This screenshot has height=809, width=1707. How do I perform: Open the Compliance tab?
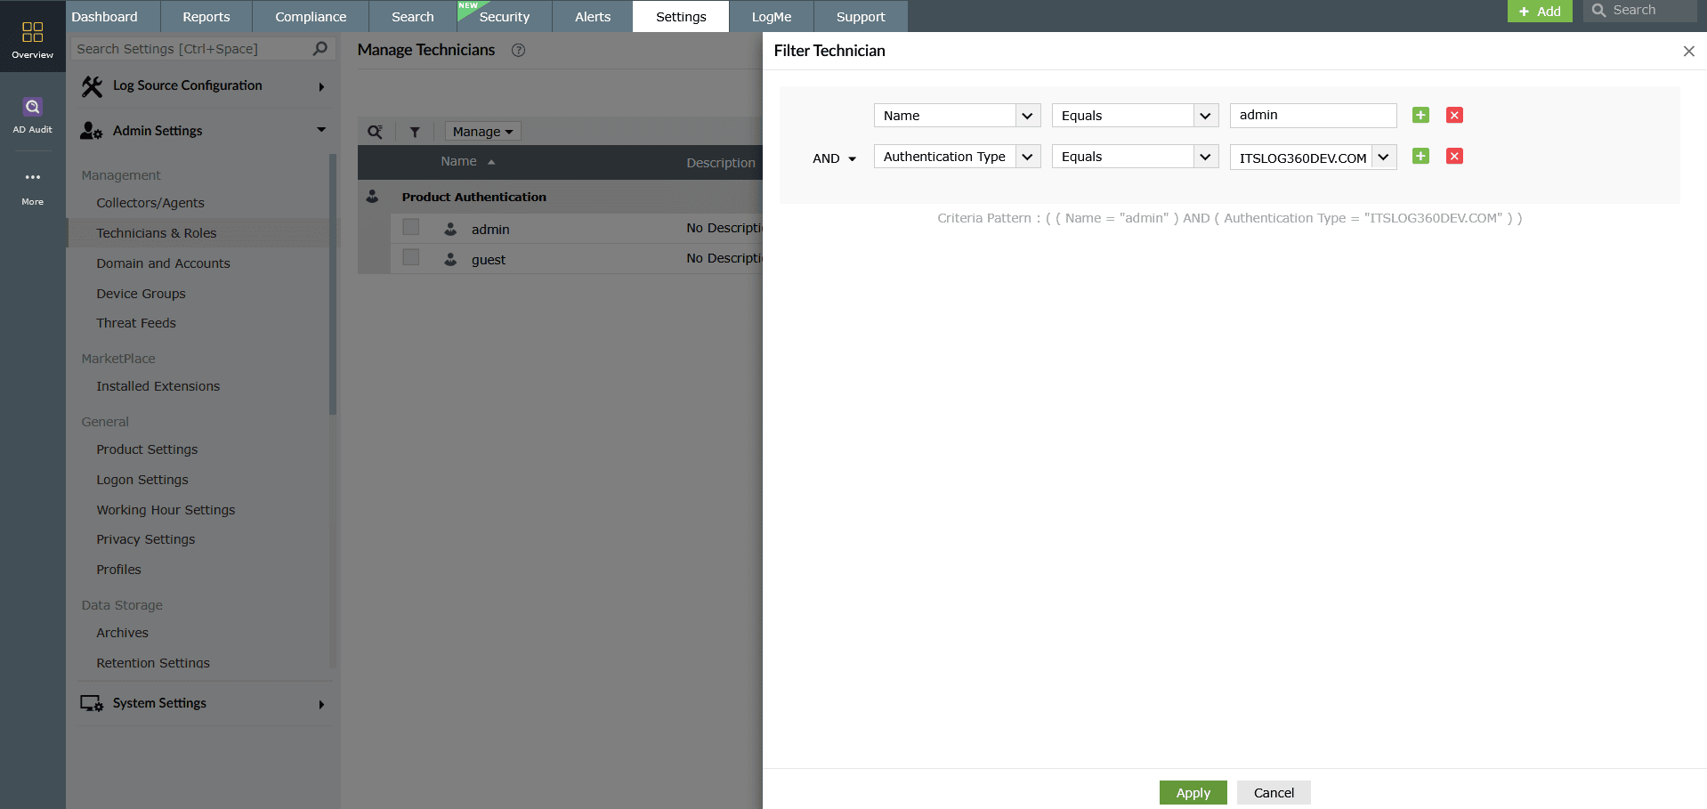coord(311,17)
